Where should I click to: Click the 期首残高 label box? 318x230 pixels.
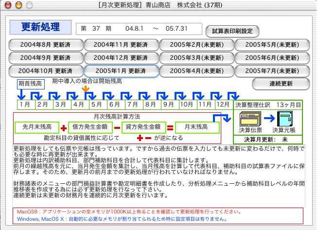tap(30, 83)
